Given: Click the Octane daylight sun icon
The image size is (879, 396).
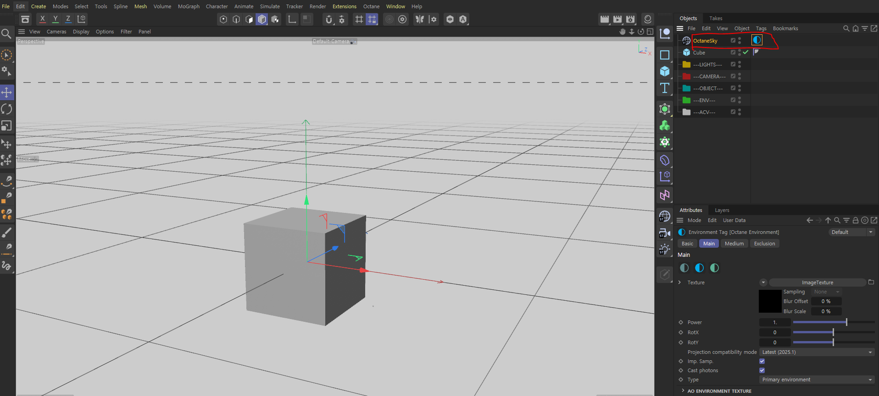Looking at the screenshot, I should [x=665, y=250].
